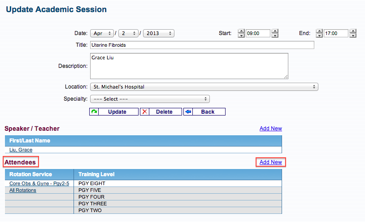This screenshot has height=222, width=365.
Task: Click up arrow left of End time field
Action: tap(319, 31)
